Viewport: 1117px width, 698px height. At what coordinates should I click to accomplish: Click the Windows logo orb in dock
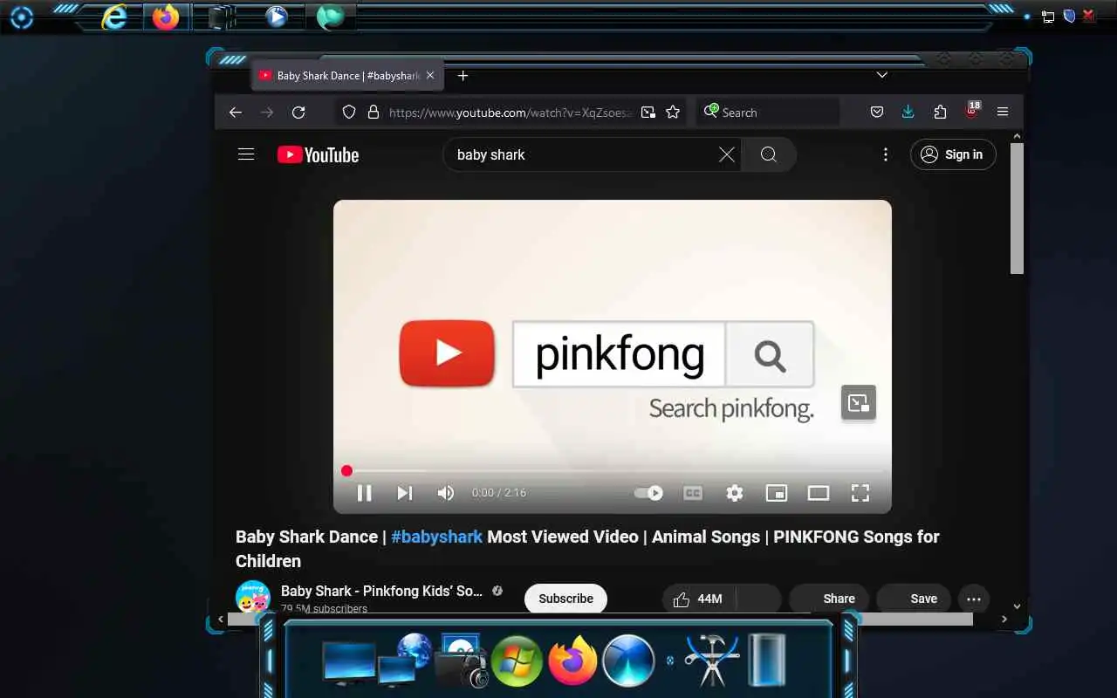(x=517, y=660)
